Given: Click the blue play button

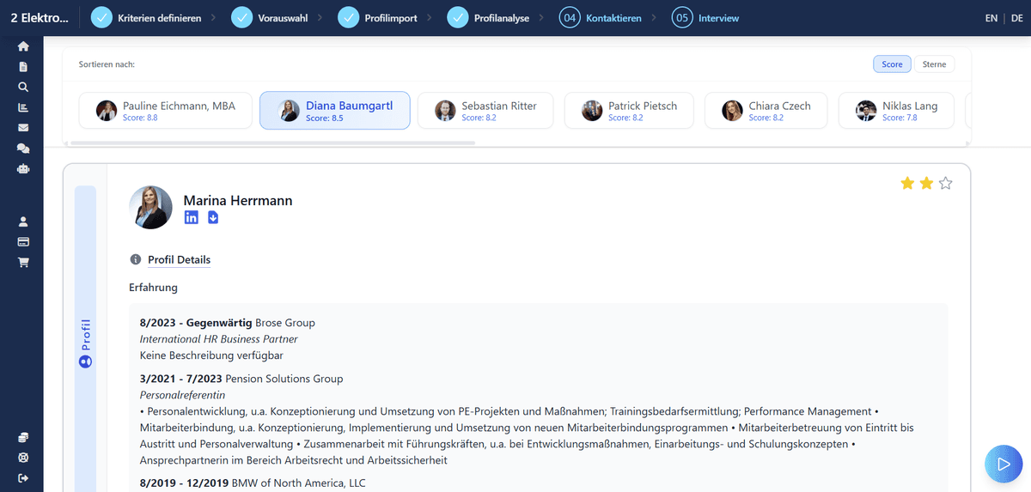Looking at the screenshot, I should pyautogui.click(x=1003, y=465).
